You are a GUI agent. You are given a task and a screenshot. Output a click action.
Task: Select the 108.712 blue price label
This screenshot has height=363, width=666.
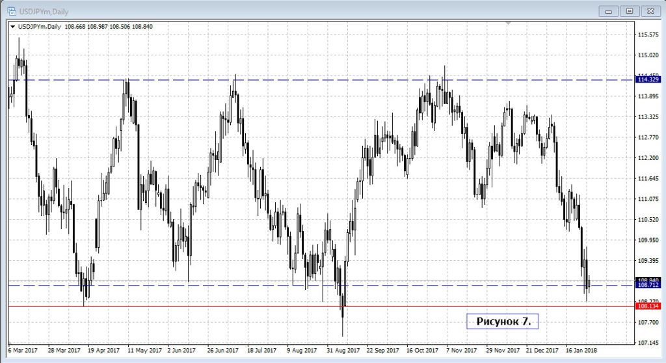649,285
